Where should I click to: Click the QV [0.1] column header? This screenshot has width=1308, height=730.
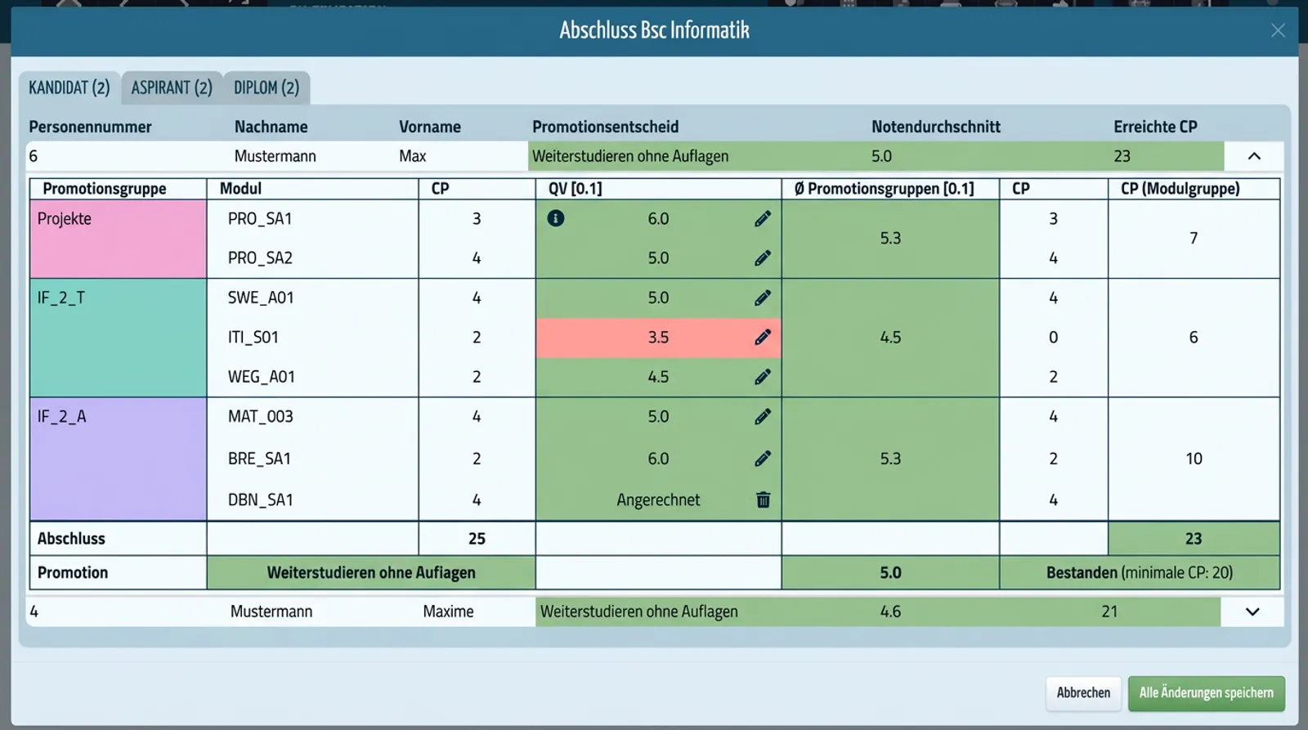[x=575, y=189]
